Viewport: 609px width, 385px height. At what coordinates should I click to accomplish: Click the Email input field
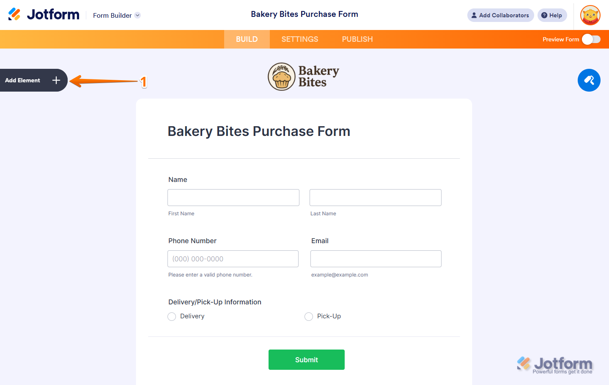click(376, 258)
